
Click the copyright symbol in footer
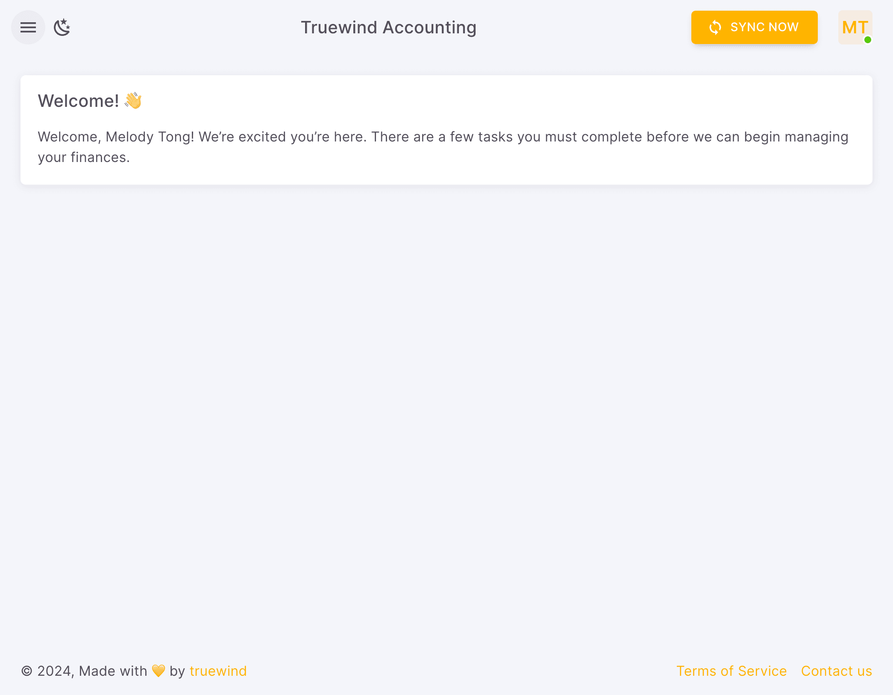pyautogui.click(x=26, y=671)
